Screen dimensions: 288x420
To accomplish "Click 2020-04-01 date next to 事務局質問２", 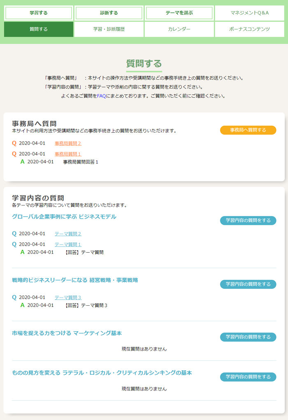I will click(32, 143).
